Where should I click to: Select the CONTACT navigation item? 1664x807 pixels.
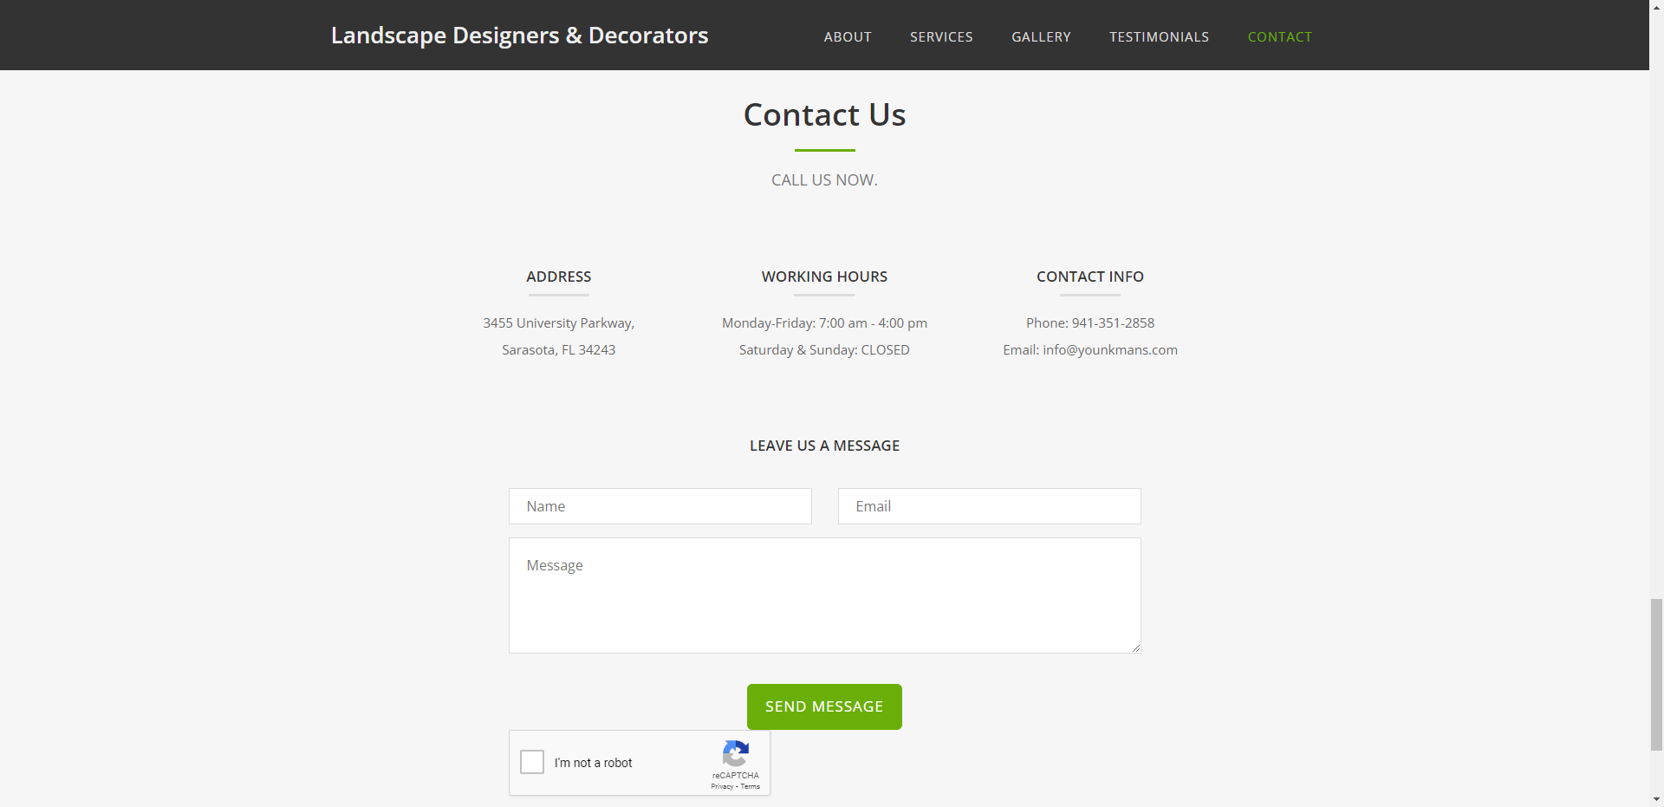(x=1279, y=37)
